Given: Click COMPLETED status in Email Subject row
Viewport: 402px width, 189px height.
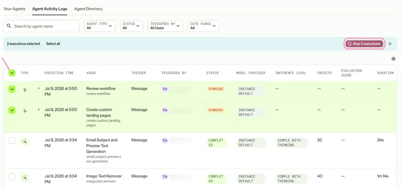Looking at the screenshot, I should [x=217, y=143].
